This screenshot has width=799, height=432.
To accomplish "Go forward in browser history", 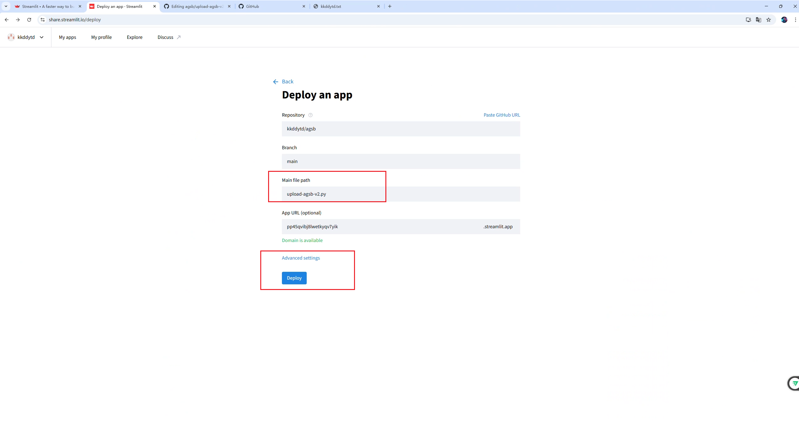I will pyautogui.click(x=18, y=20).
